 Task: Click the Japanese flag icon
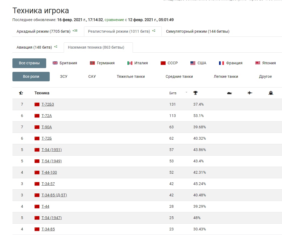pos(258,63)
